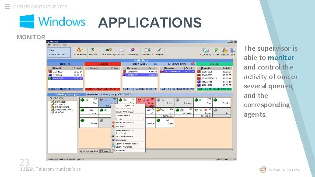Viewport: 315px width, 177px height.
Task: Select highlighted call row in BOOK SALES list
Action: 140,75
